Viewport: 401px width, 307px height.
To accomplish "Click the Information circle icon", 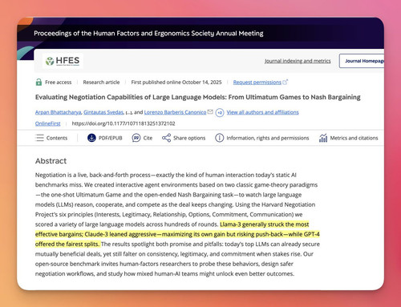I will click(x=219, y=138).
